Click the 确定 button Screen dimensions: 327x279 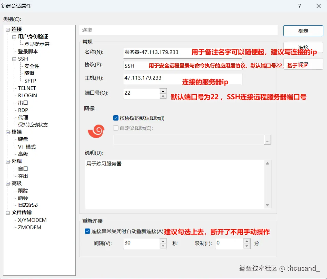303,31
